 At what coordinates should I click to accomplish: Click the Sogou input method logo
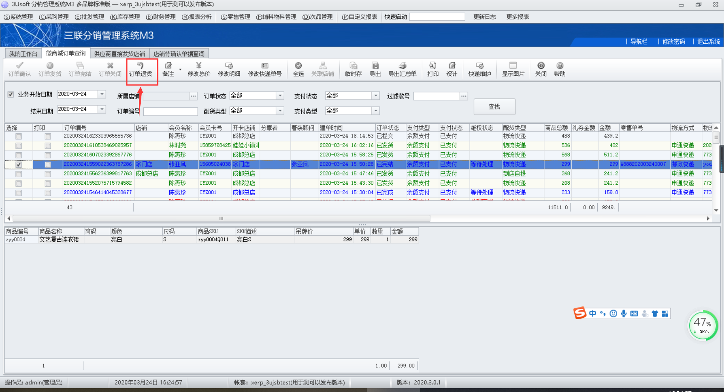click(580, 313)
